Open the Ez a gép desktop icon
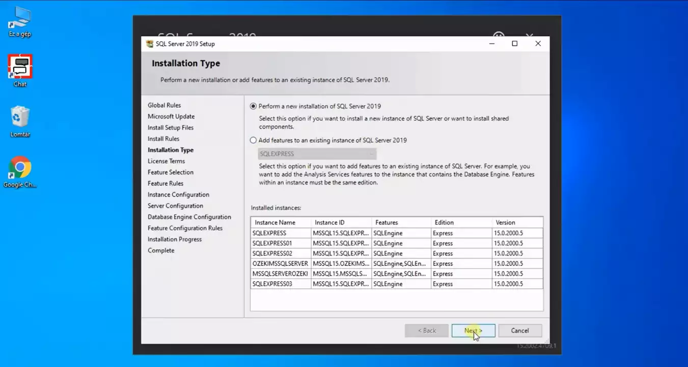The height and width of the screenshot is (367, 688). click(x=20, y=23)
